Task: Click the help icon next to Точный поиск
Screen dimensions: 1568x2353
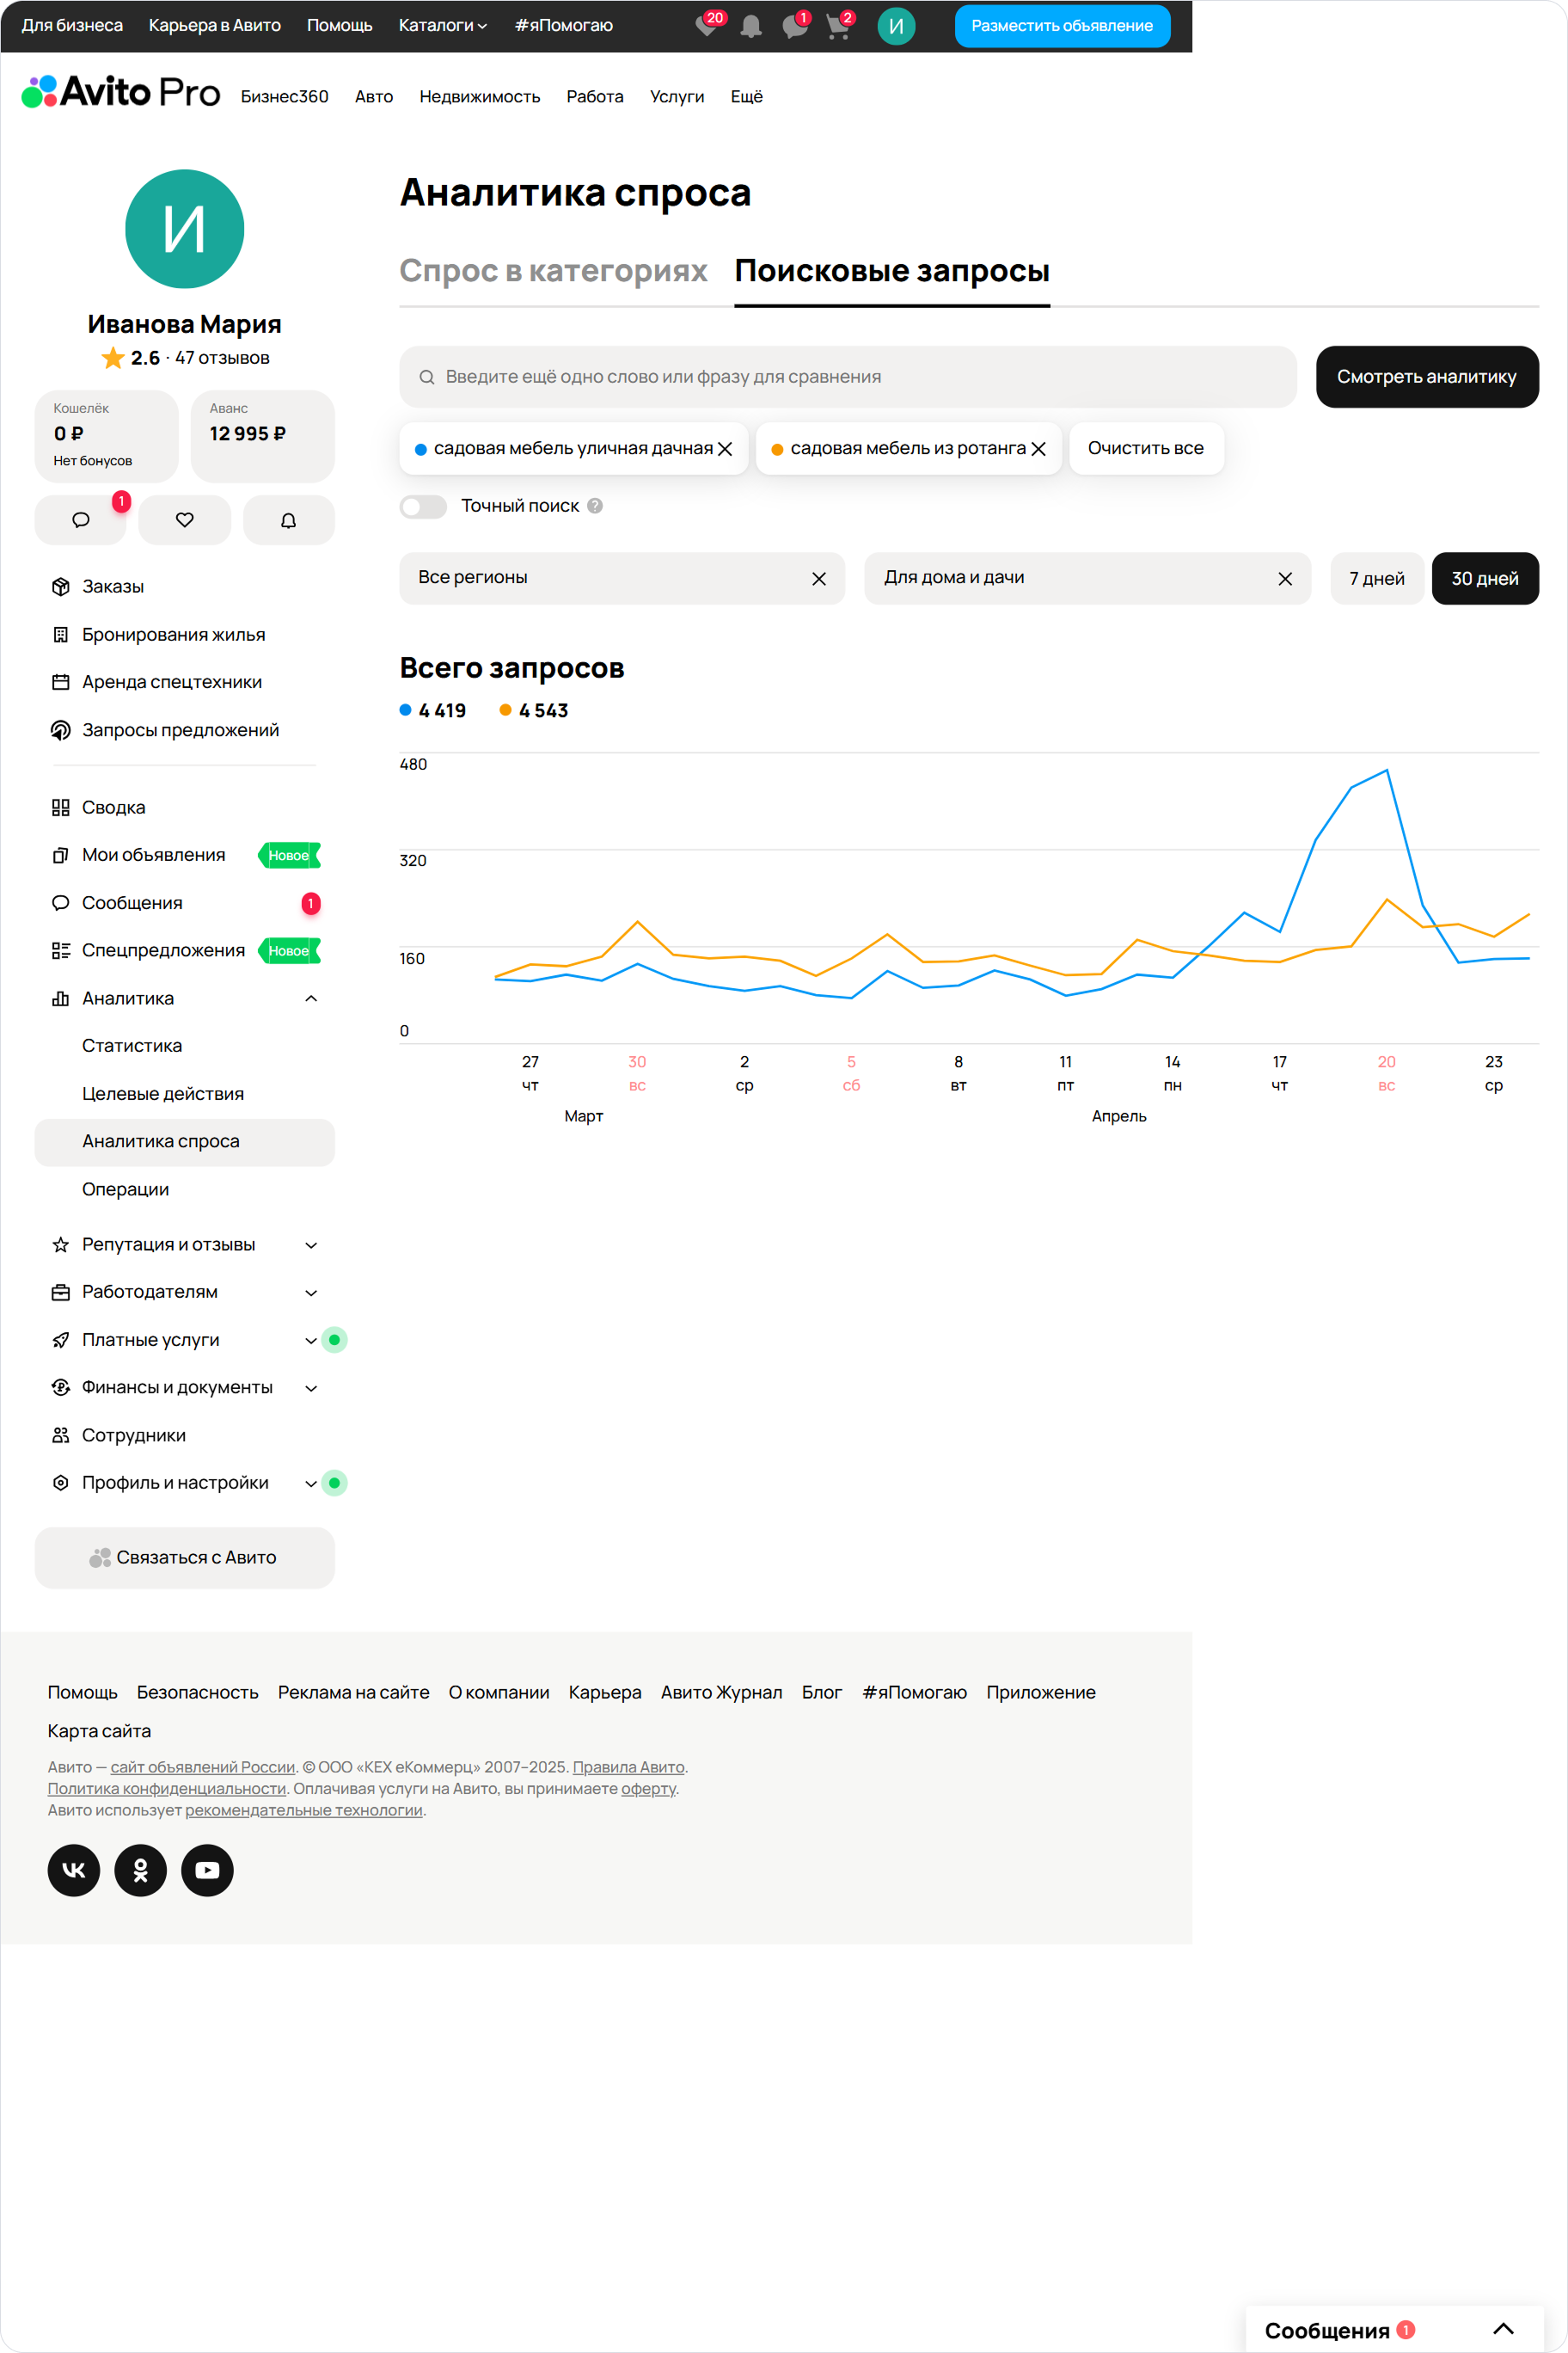Action: (x=595, y=507)
